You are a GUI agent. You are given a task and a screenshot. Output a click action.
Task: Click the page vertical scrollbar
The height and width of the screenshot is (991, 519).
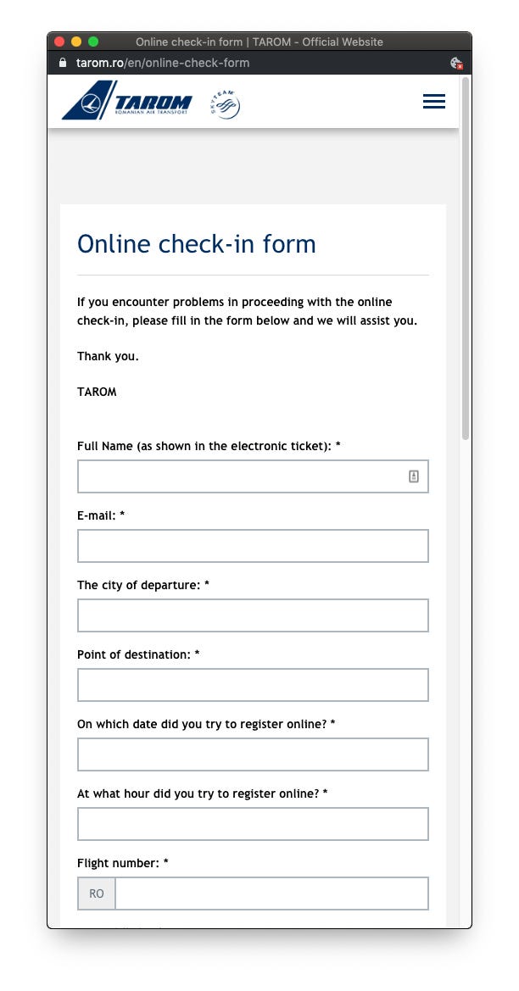[x=466, y=259]
